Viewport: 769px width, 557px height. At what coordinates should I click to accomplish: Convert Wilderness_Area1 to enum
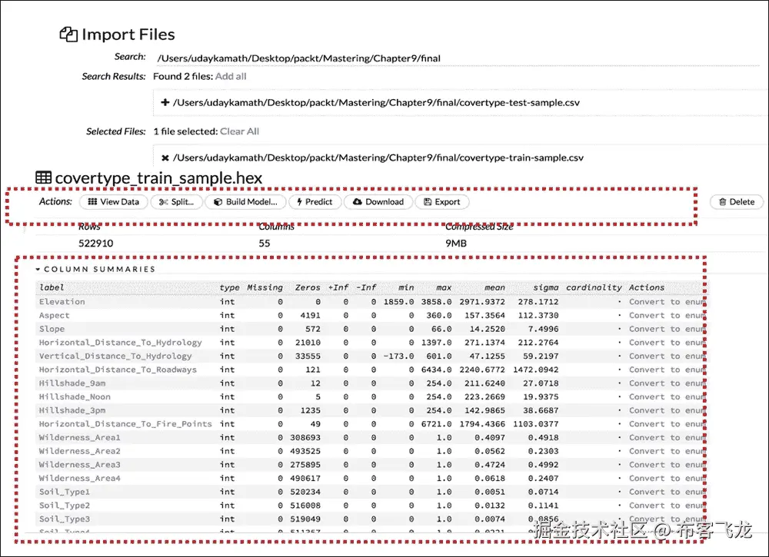[667, 437]
